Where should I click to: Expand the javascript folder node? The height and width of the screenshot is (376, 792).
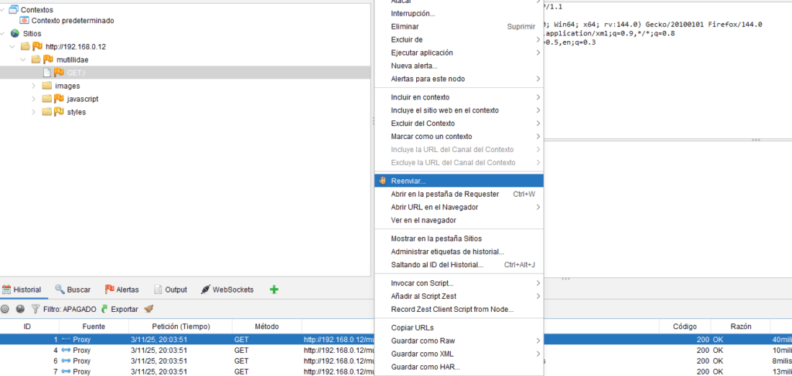[33, 99]
